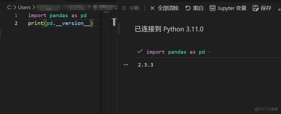Clear all cells with 全部清除
This screenshot has height=114, width=281.
[164, 8]
